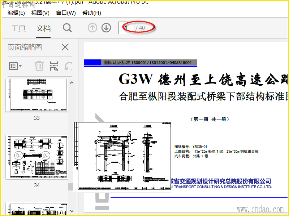289x216 pixels.
Task: Click the 汽车荷载: 公路-I 级 text
Action: 191,156
